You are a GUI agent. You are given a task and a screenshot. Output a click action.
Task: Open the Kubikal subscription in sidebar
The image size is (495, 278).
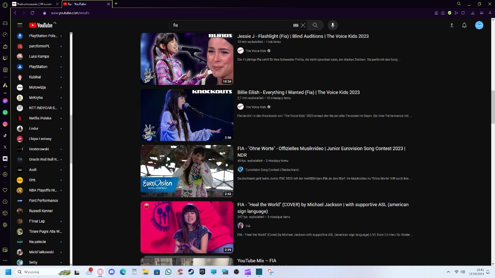(x=35, y=77)
